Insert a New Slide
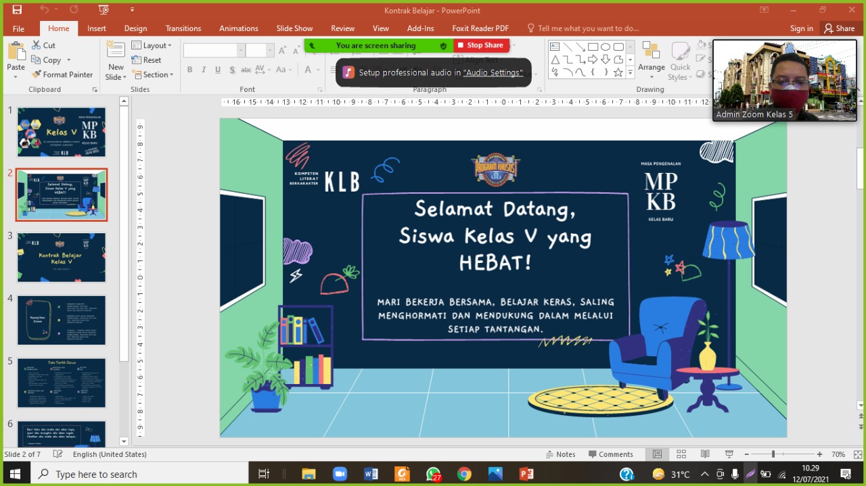The image size is (866, 486). [x=116, y=61]
